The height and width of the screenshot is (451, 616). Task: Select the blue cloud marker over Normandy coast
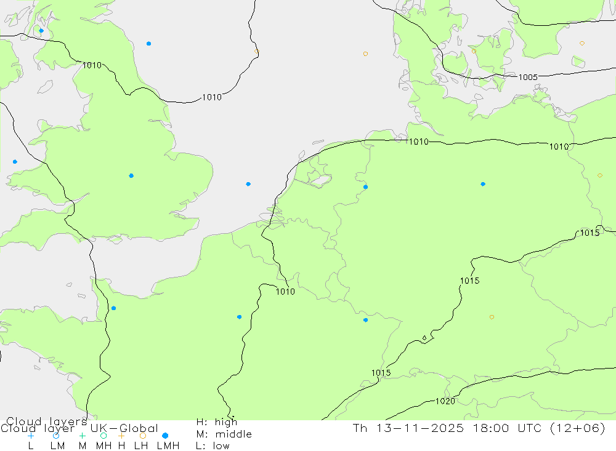[113, 308]
